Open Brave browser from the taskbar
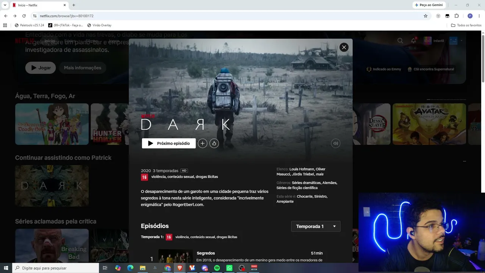Image resolution: width=485 pixels, height=273 pixels. pyautogui.click(x=180, y=268)
